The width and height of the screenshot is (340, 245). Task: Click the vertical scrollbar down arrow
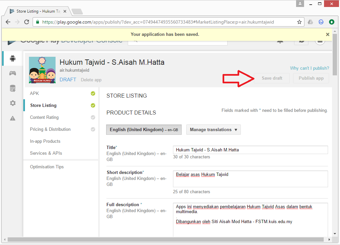(335, 234)
